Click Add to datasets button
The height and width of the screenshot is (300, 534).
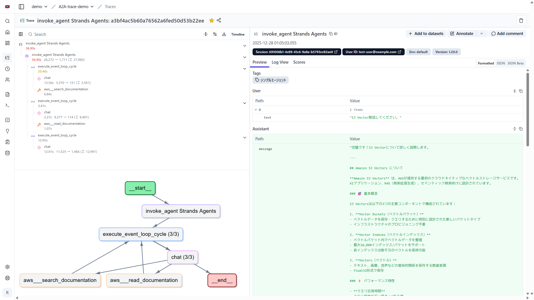pyautogui.click(x=426, y=34)
